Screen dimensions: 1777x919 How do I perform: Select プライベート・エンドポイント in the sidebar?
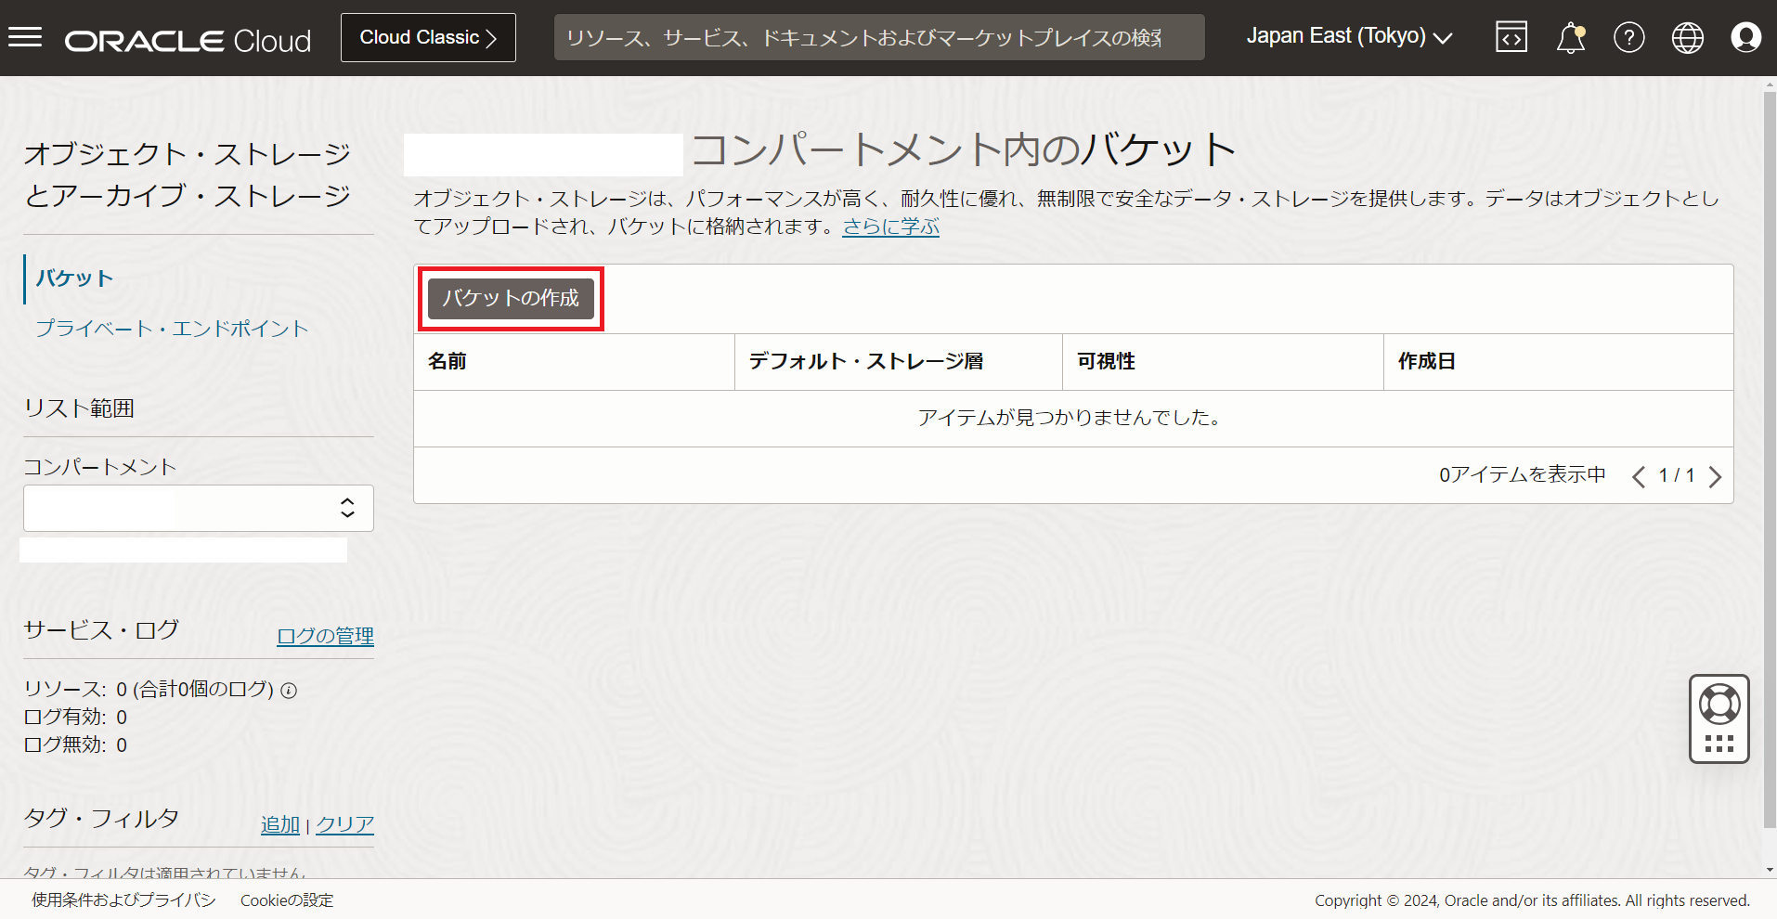tap(172, 329)
